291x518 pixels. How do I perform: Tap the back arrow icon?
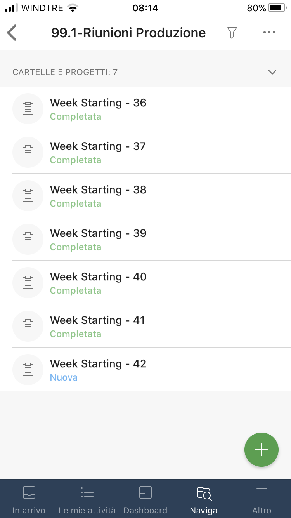(12, 33)
